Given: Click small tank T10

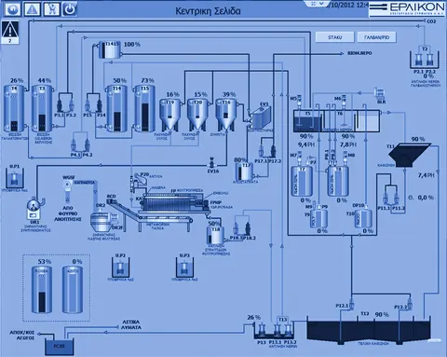Looking at the screenshot, I should (x=363, y=219).
